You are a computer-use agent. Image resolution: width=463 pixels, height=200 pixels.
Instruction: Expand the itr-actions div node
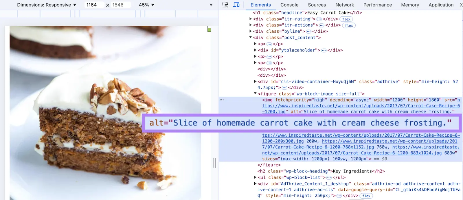(251, 25)
